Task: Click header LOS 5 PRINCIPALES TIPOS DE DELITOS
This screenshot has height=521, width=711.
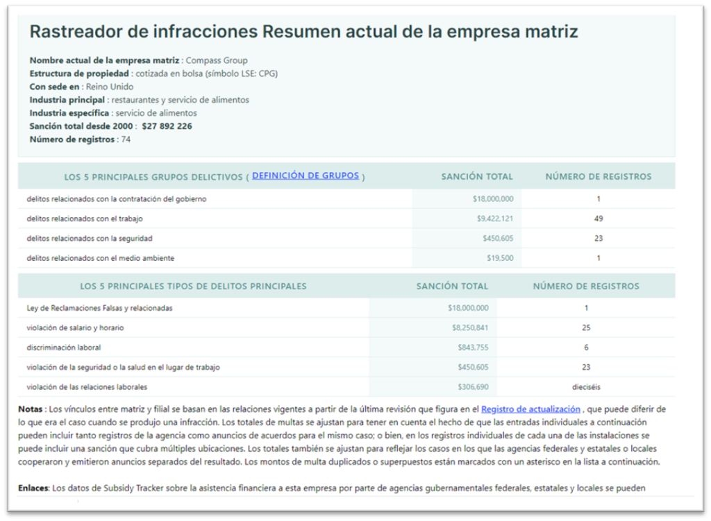Action: point(193,287)
